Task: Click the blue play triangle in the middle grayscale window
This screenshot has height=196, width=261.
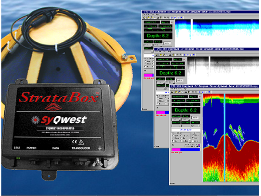Action: (184, 55)
